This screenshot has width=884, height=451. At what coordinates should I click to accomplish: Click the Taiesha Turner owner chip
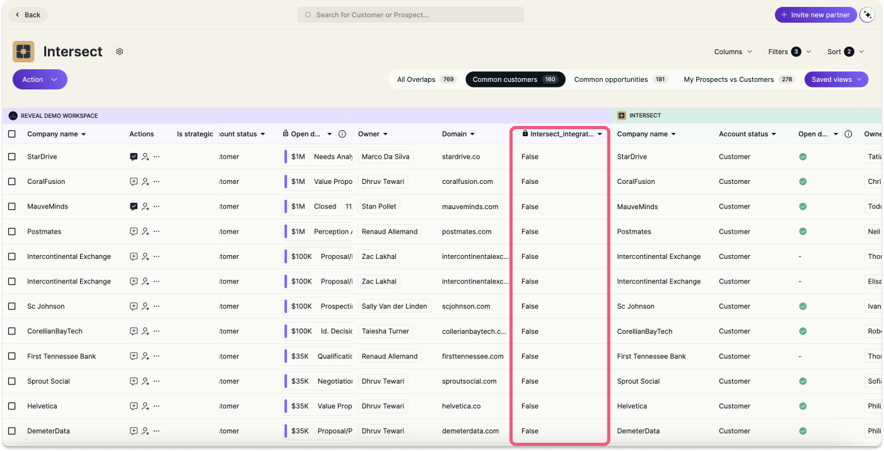coord(385,331)
